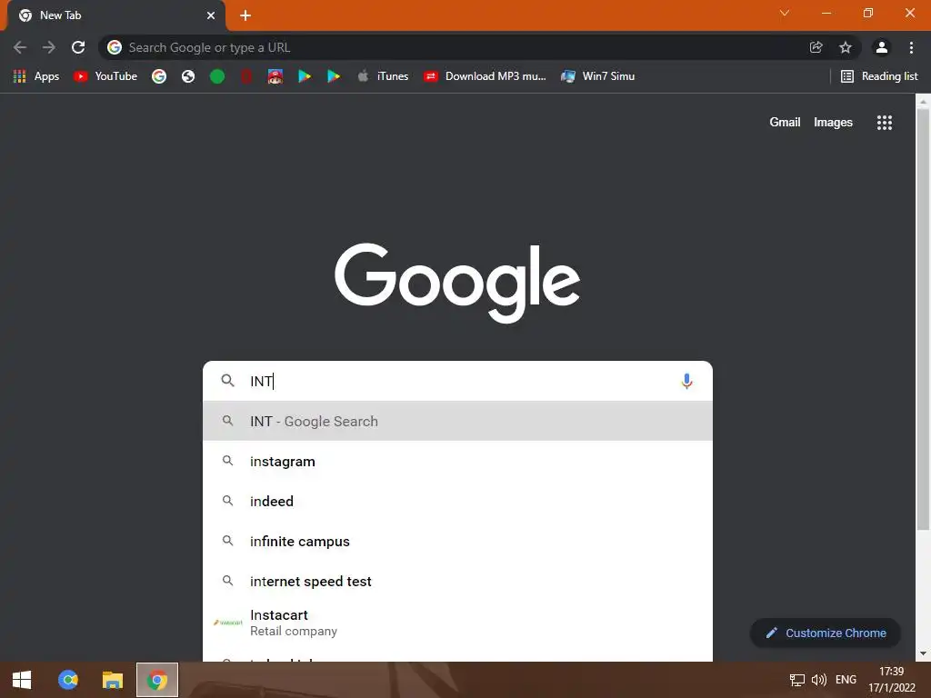The width and height of the screenshot is (931, 698).
Task: Open Chrome's three-dot menu
Action: click(911, 47)
